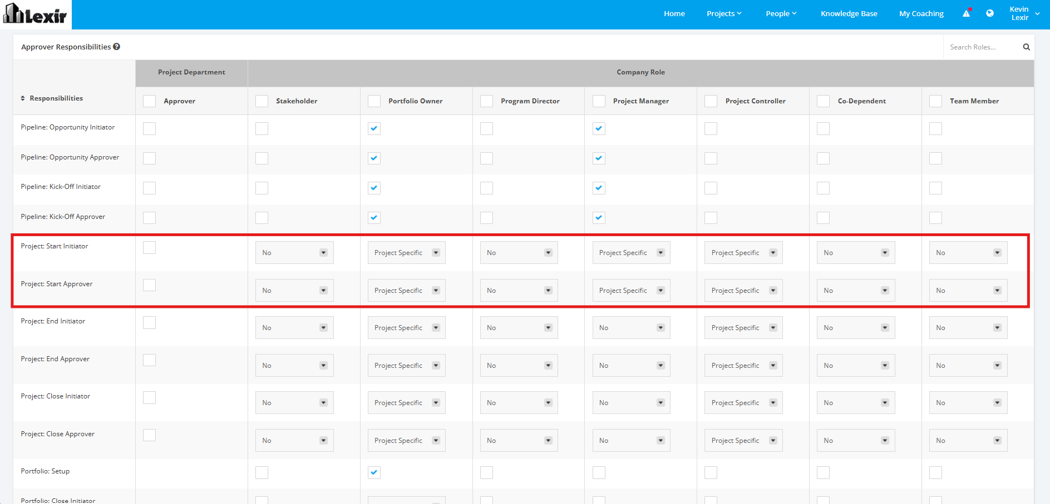
Task: Check Co-Dependent for Pipeline: Kick-Off Initiator
Action: pos(823,188)
